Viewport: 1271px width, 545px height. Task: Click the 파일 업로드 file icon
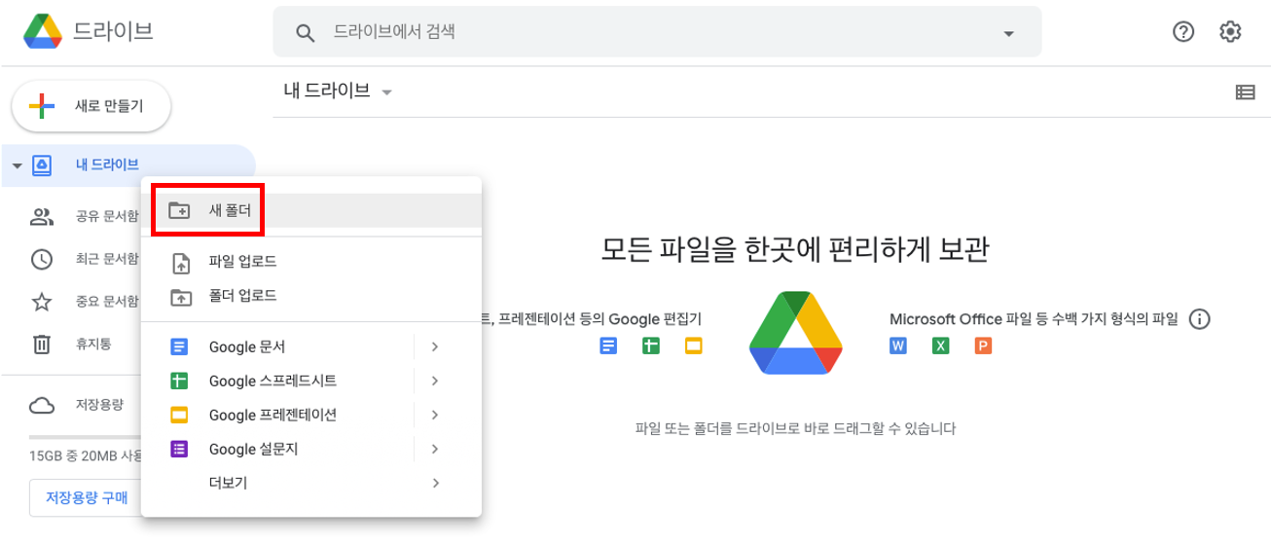pos(179,262)
